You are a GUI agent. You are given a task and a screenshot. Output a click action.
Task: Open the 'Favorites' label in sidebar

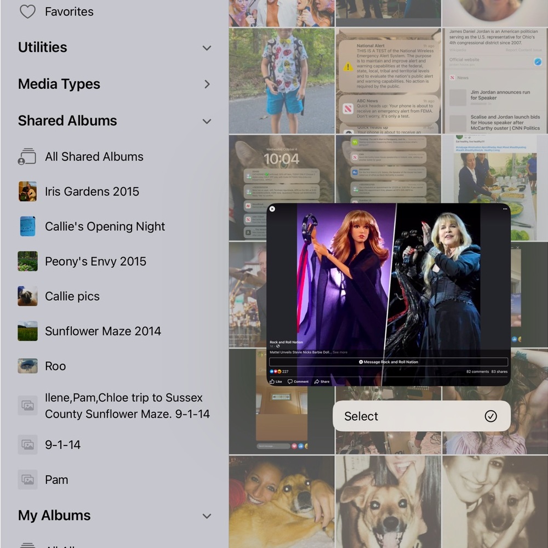click(69, 12)
